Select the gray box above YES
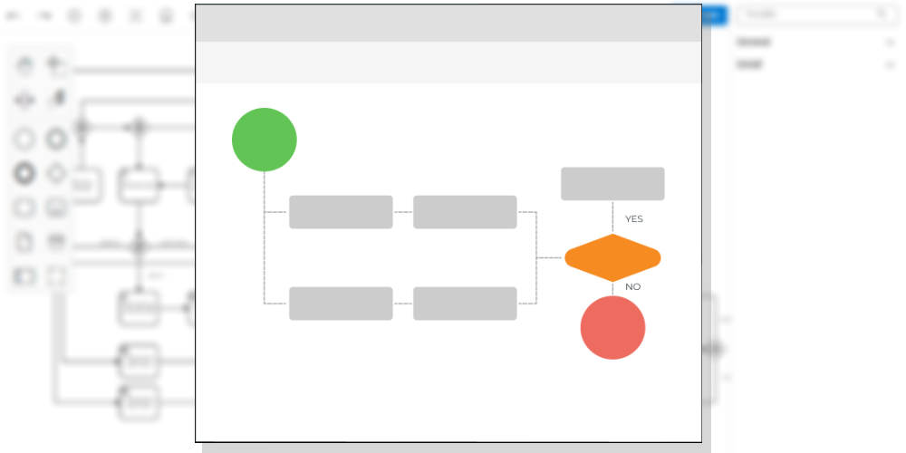906x453 pixels. [612, 183]
